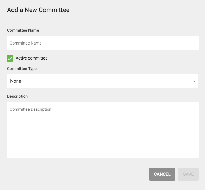
Task: Click the disabled SAVE button
Action: tap(188, 174)
